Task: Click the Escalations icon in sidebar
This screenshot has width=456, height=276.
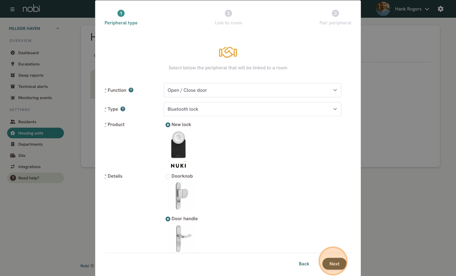Action: click(x=13, y=64)
